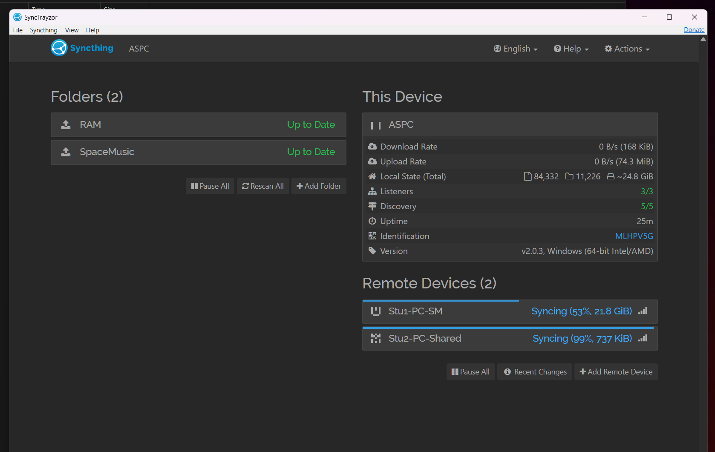Screen dimensions: 715x452
Task: Click the Syncing (53%, 21.8 GiB) status
Action: (582, 311)
